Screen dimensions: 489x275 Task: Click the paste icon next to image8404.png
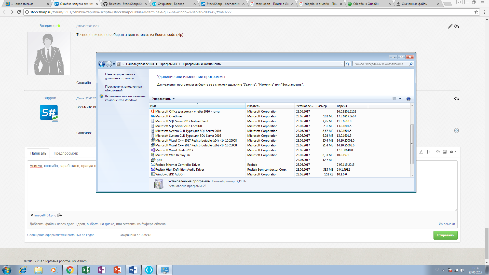pyautogui.click(x=60, y=215)
